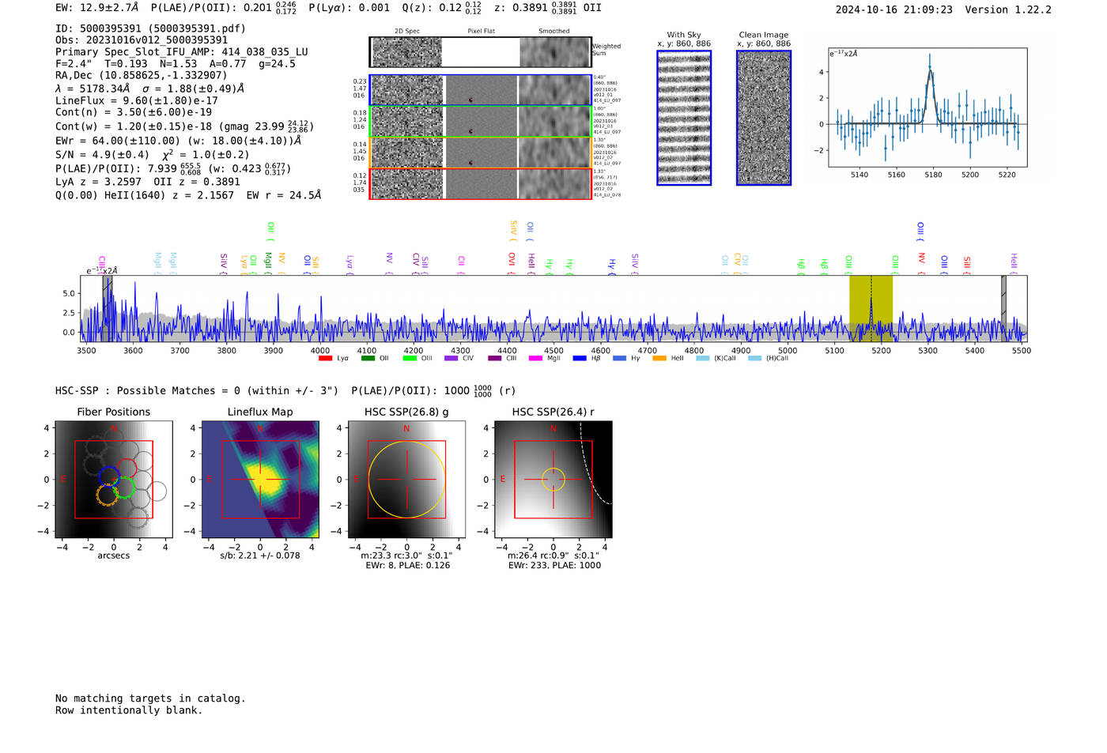Click the Weighted Sum 2D Spec cutout

click(x=406, y=52)
